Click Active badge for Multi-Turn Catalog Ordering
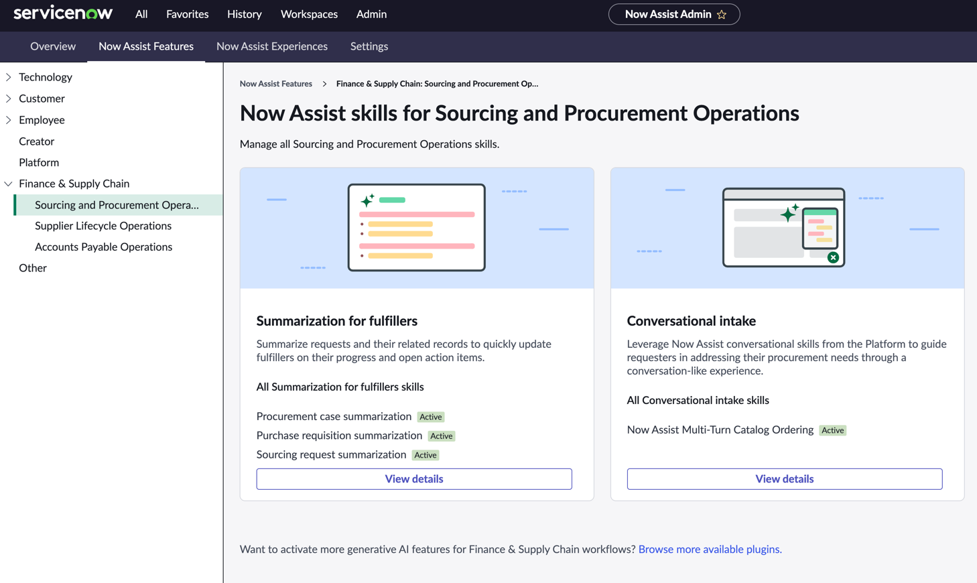977x583 pixels. [833, 430]
